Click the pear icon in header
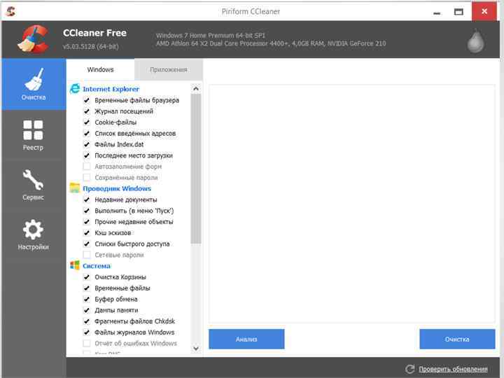504x378 pixels. pyautogui.click(x=475, y=41)
